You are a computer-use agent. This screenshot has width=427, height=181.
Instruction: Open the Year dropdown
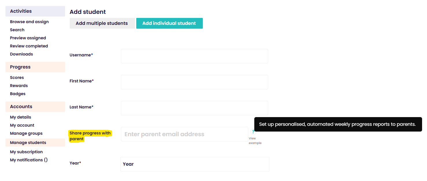pyautogui.click(x=194, y=164)
